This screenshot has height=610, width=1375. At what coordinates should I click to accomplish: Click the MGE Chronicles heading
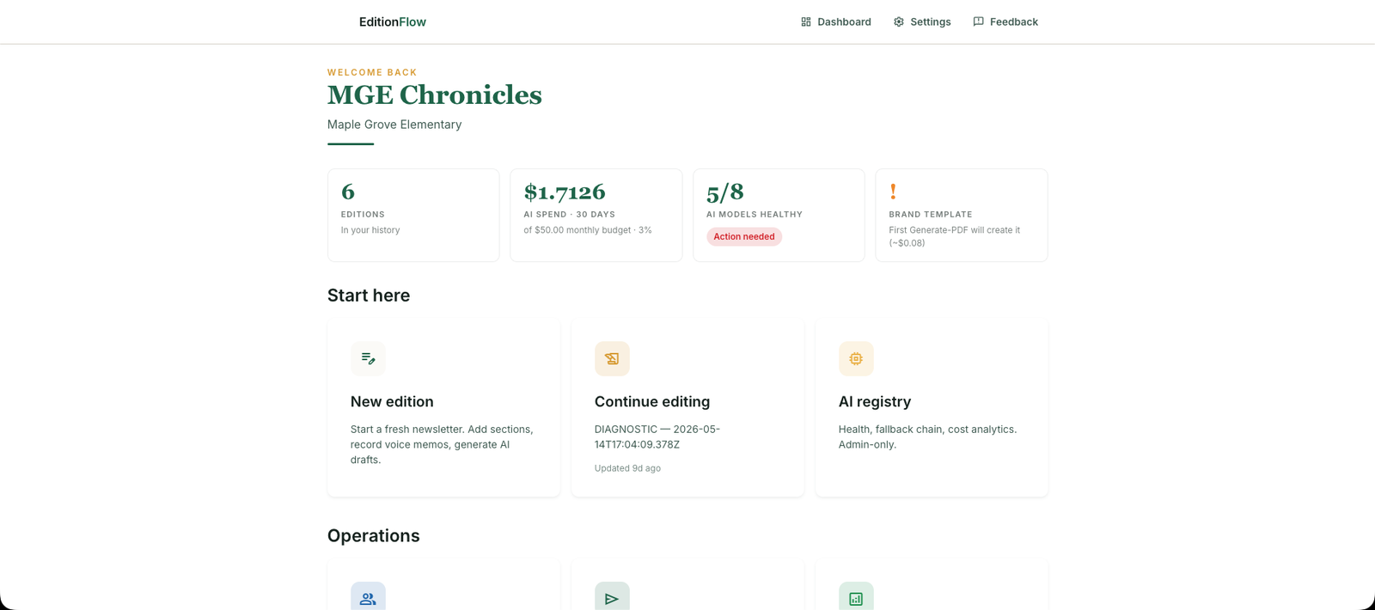[x=435, y=95]
